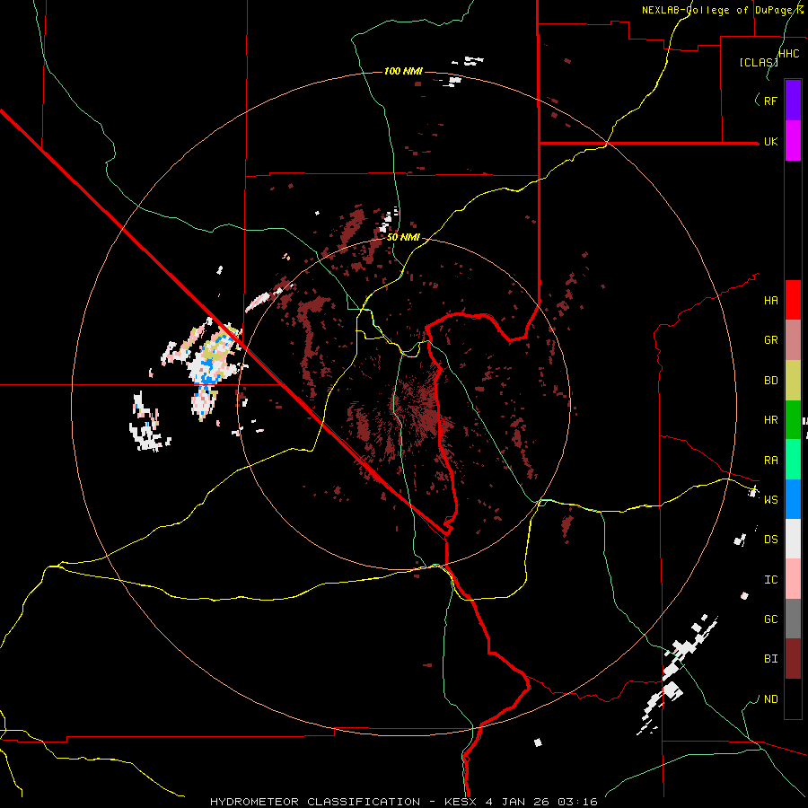This screenshot has height=808, width=808.
Task: Click the 'GC' legend label
Action: tap(770, 619)
